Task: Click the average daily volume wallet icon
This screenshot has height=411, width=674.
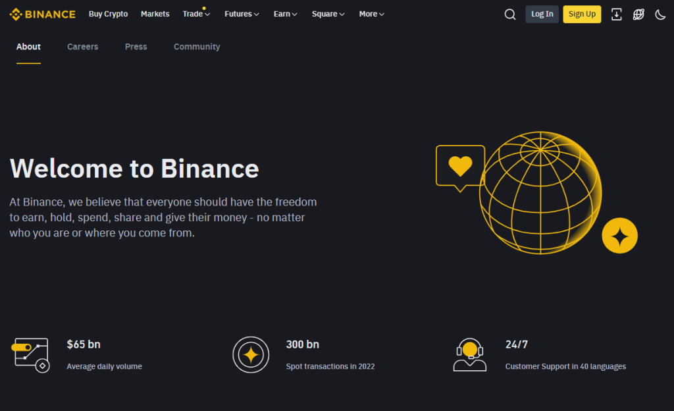Action: point(30,354)
